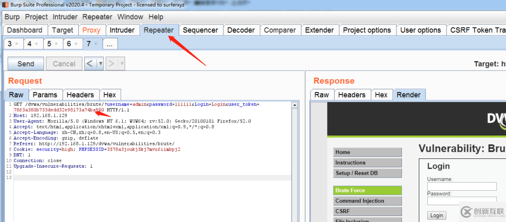The height and width of the screenshot is (222, 506).
Task: Go back to previous request history
Action: [x=90, y=64]
